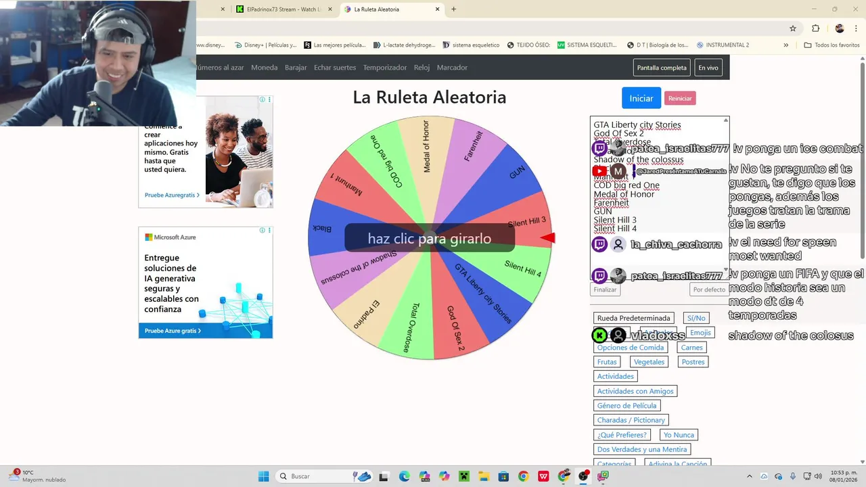Click the OneDrive cloud tray icon
The height and width of the screenshot is (487, 866).
click(x=764, y=476)
